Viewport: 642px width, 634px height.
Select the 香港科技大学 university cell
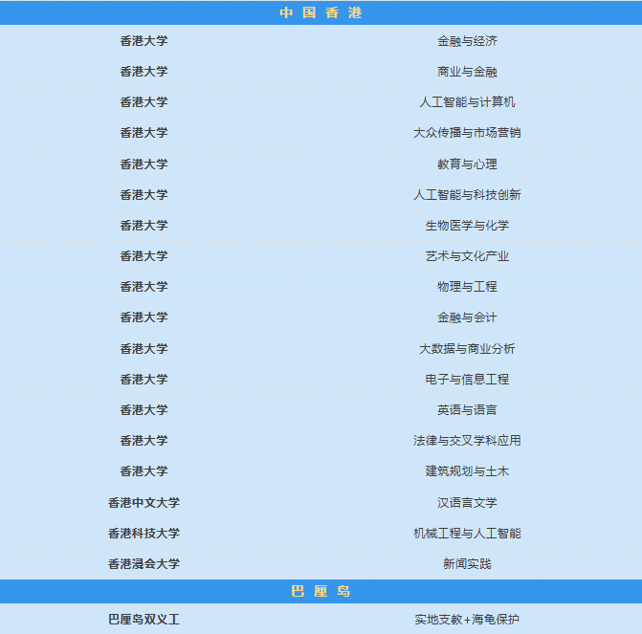coord(144,533)
